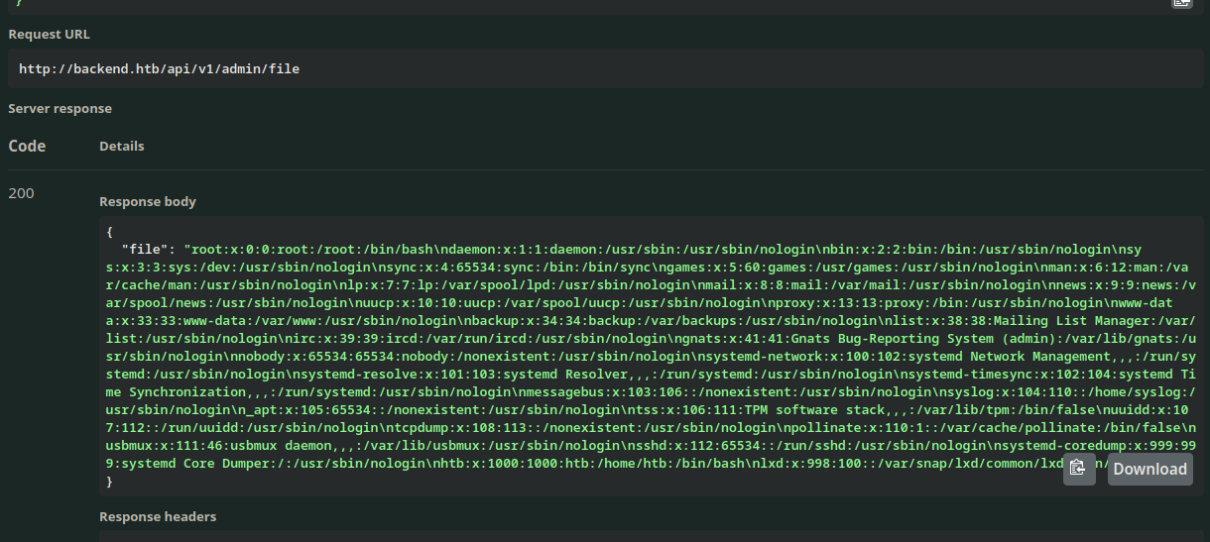1210x542 pixels.
Task: Click the "Server response" heading
Action: 60,108
